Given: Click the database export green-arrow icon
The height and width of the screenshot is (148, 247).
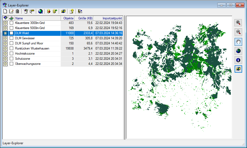Looking at the screenshot, I should [55, 11].
